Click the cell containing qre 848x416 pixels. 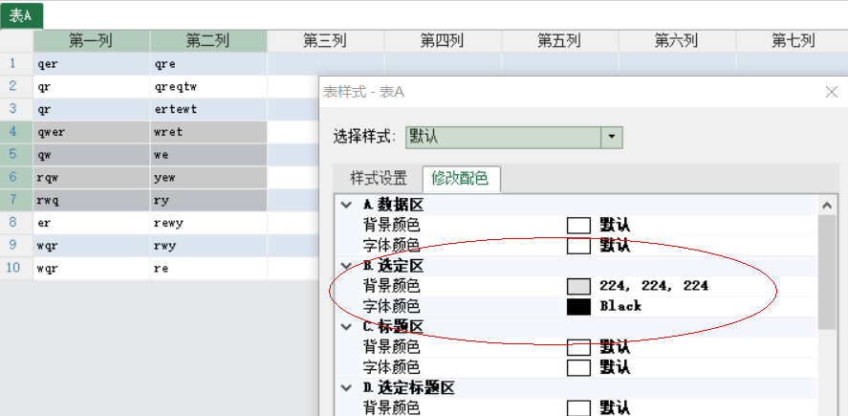(x=208, y=64)
